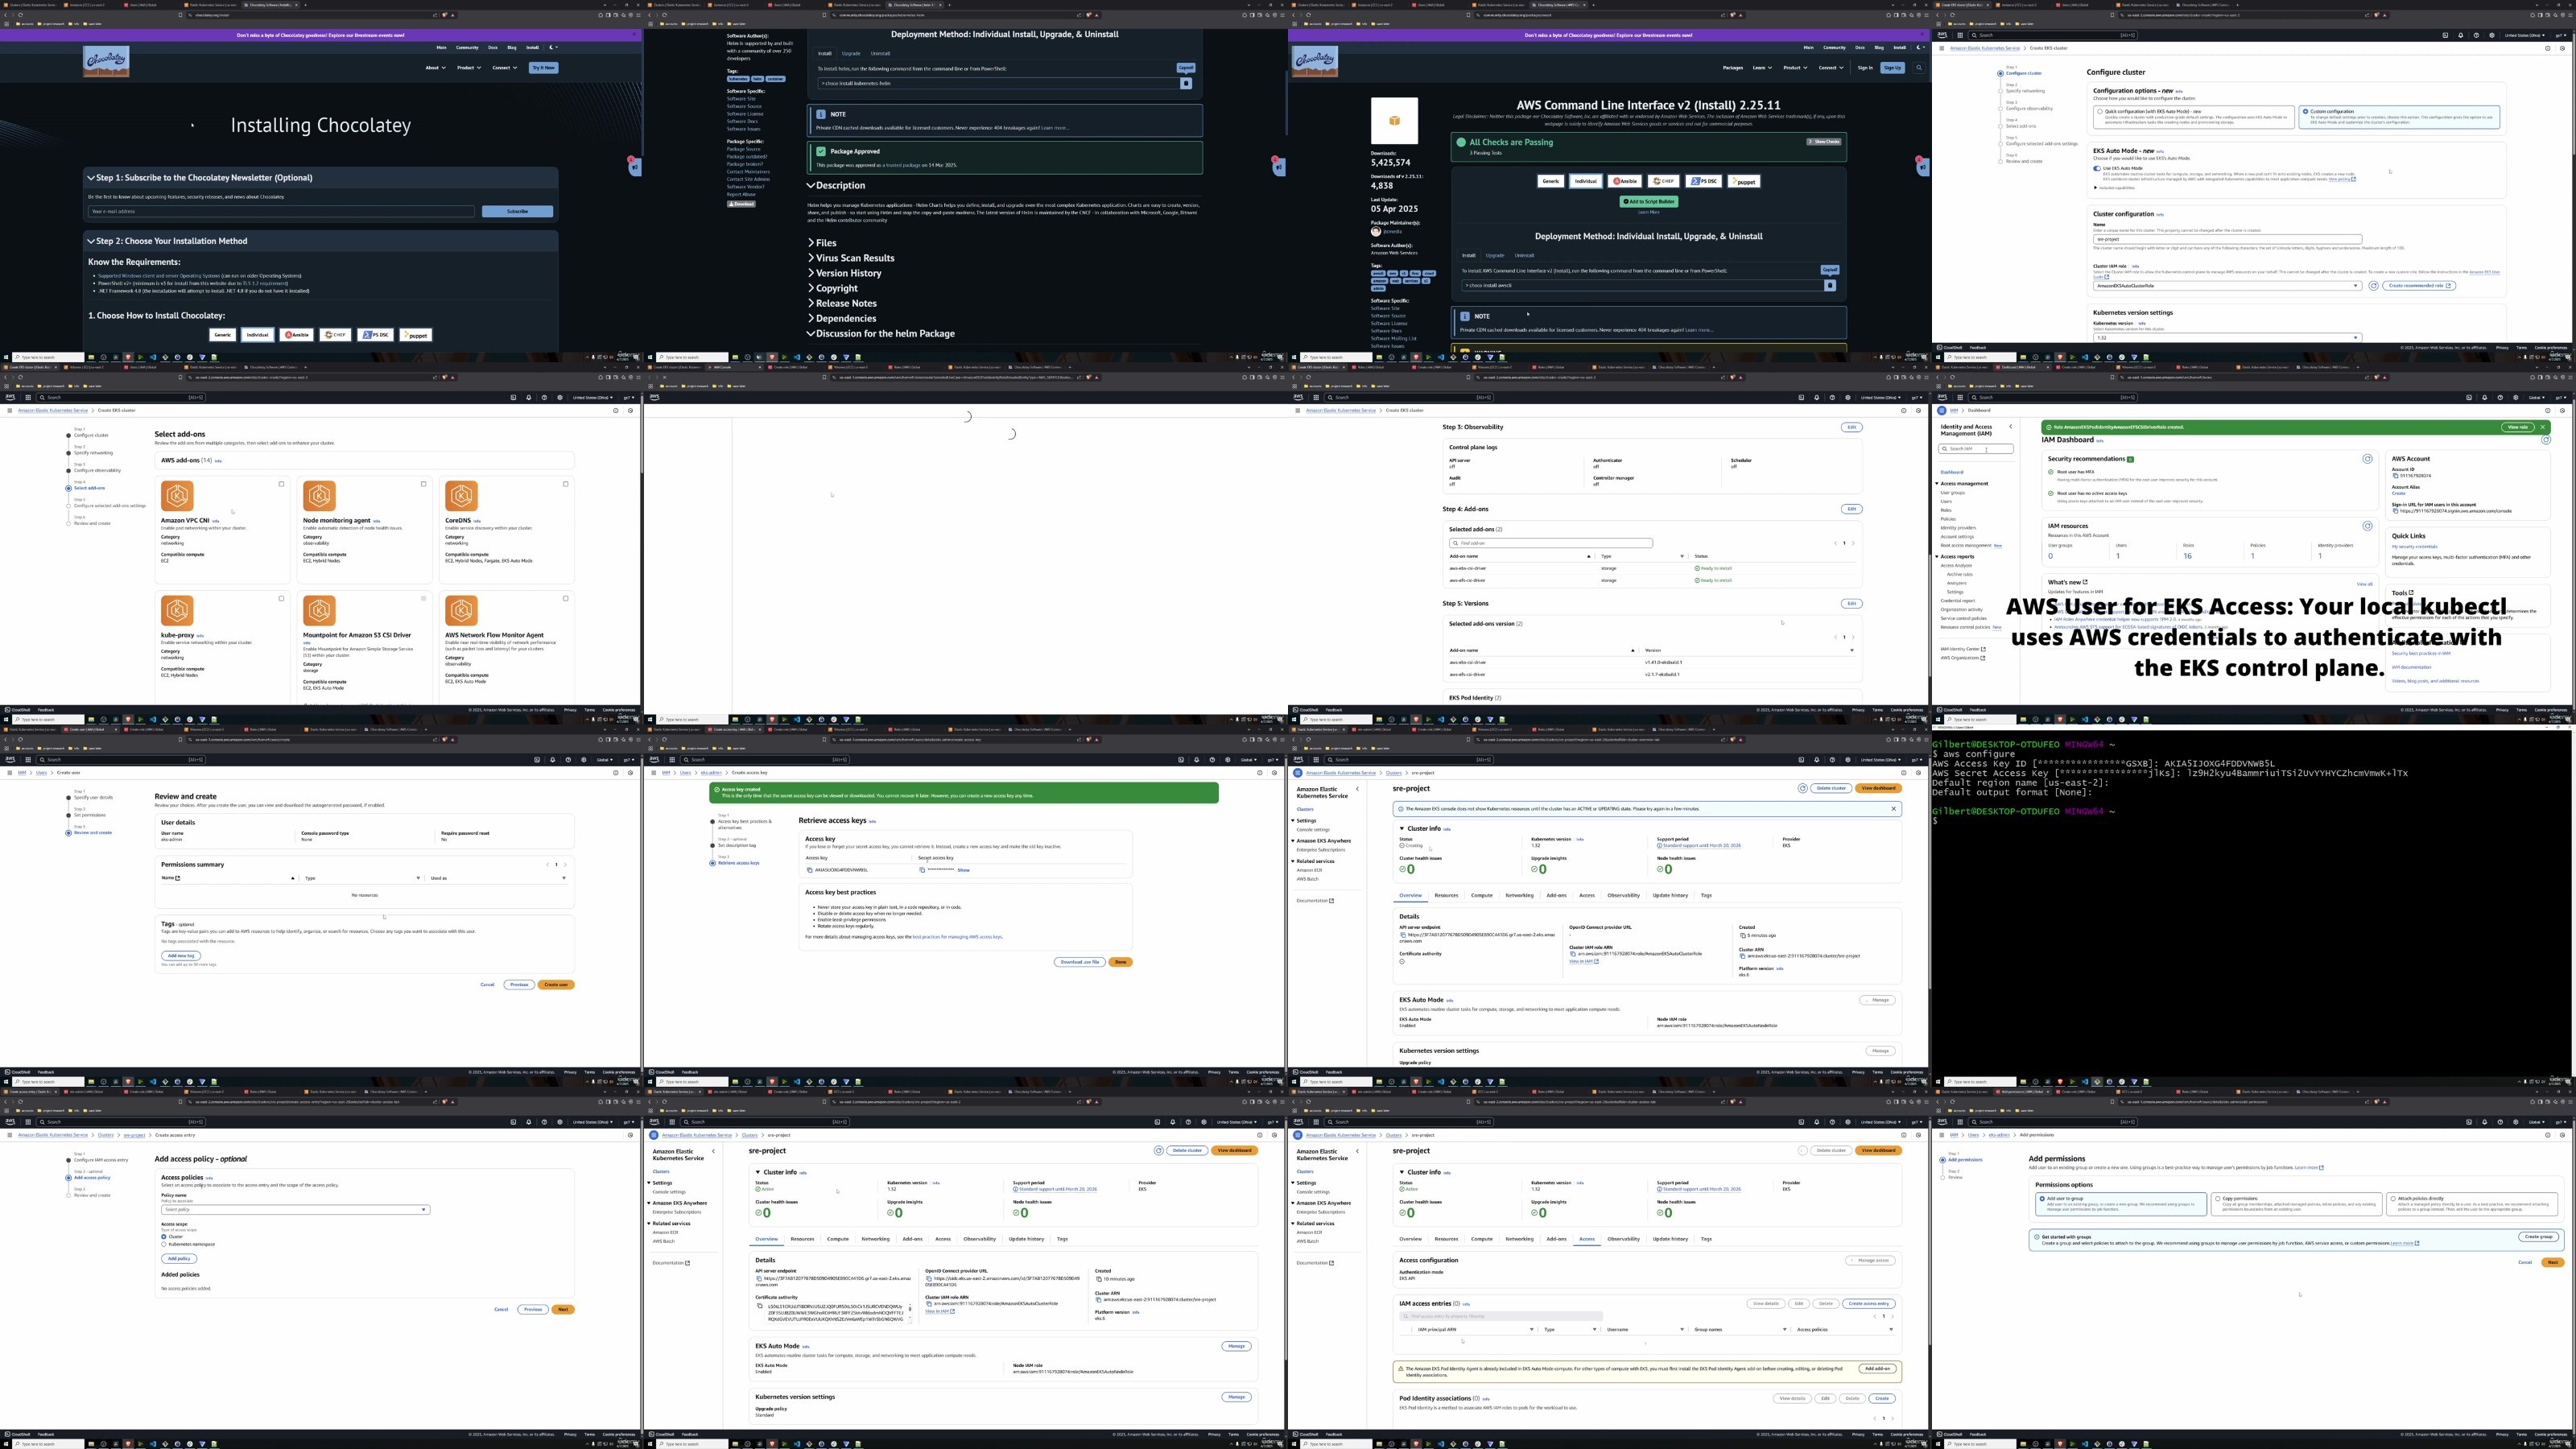Screen dimensions: 2576x1449
Task: Tick the Amazon VPC CNI add-on checkbox
Action: pos(281,484)
